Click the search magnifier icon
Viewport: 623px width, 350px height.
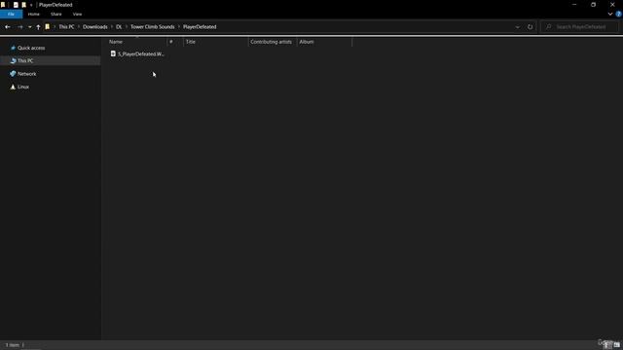click(x=548, y=27)
